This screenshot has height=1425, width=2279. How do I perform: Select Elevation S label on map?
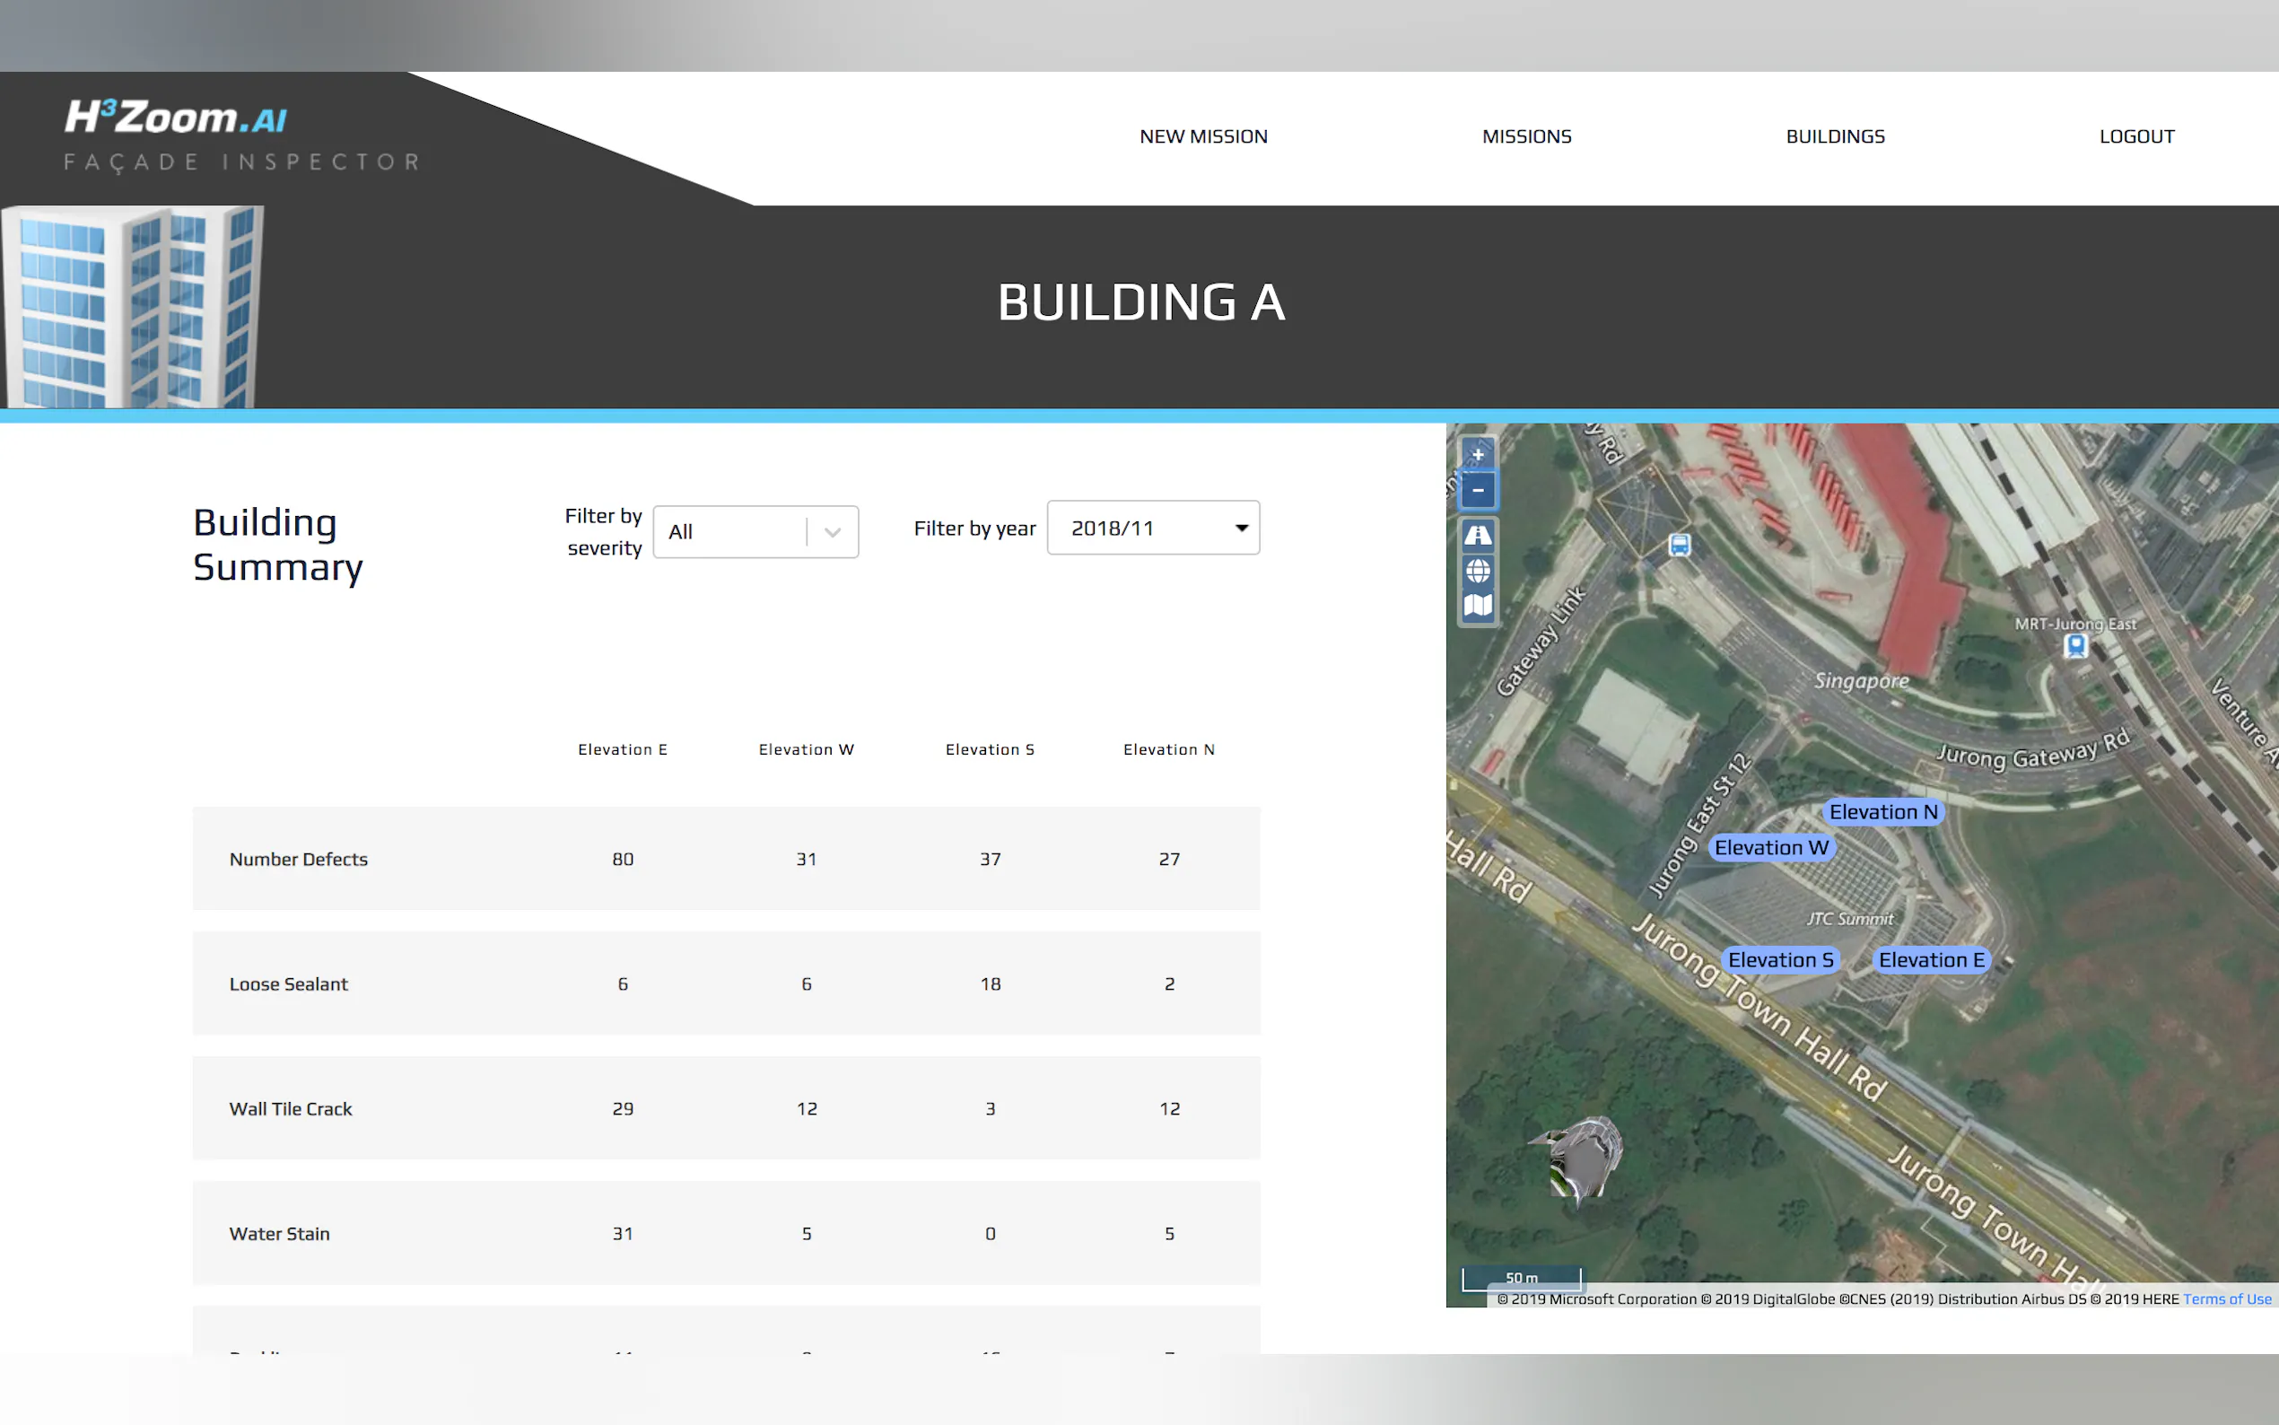pos(1779,959)
